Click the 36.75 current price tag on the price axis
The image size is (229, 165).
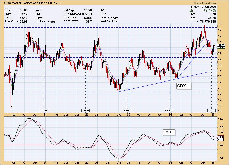221,45
